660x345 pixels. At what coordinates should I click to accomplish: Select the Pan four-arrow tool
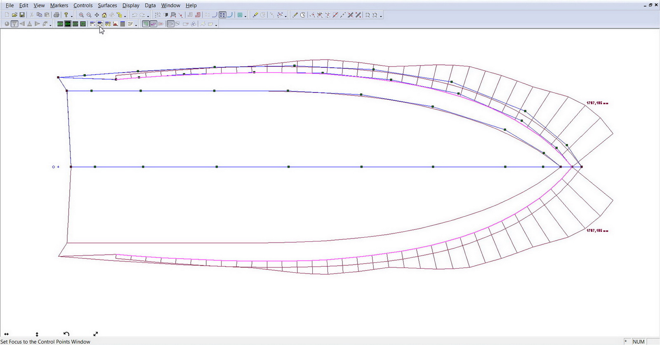tap(97, 15)
